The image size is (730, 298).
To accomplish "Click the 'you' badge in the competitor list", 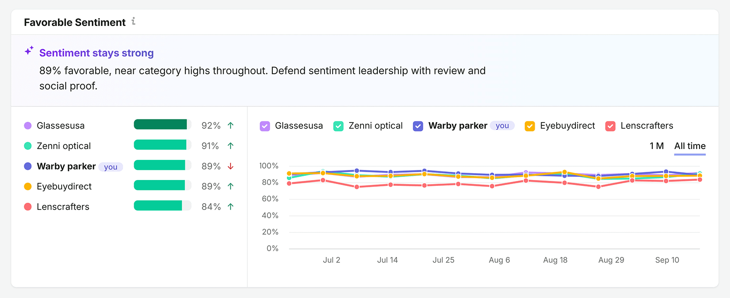I will coord(110,167).
